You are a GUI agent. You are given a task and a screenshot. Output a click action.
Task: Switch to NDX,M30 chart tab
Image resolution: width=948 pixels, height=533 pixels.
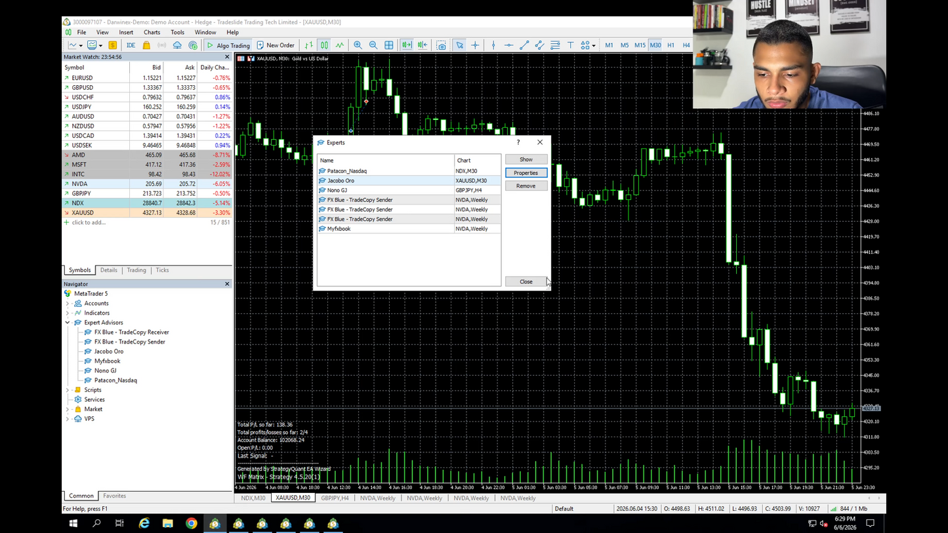253,498
